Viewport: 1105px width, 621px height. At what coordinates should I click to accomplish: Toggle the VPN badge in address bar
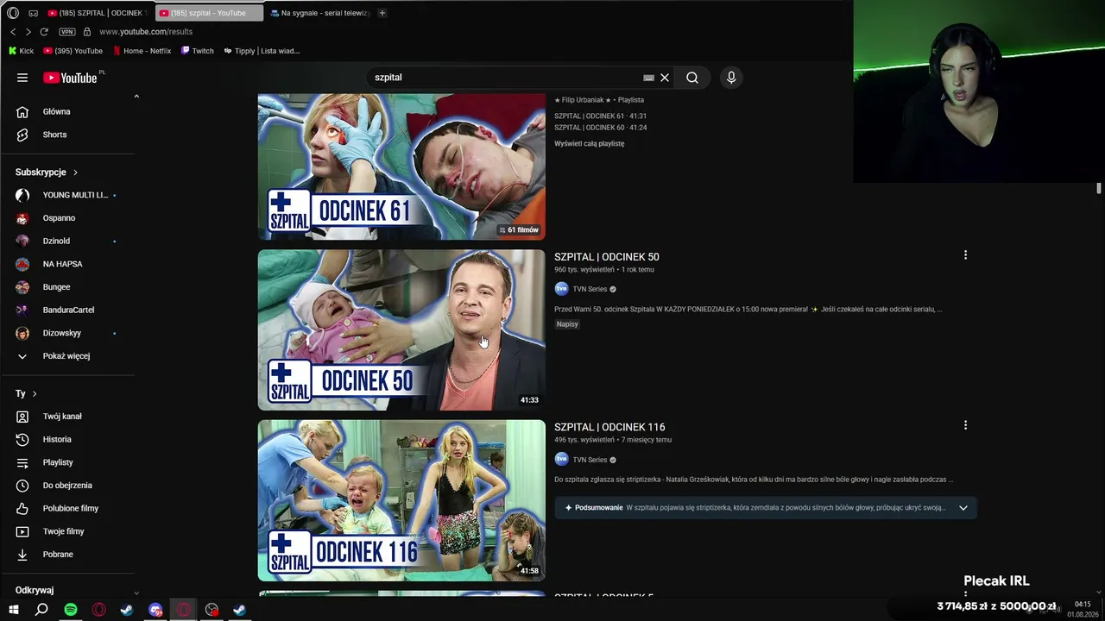point(66,32)
